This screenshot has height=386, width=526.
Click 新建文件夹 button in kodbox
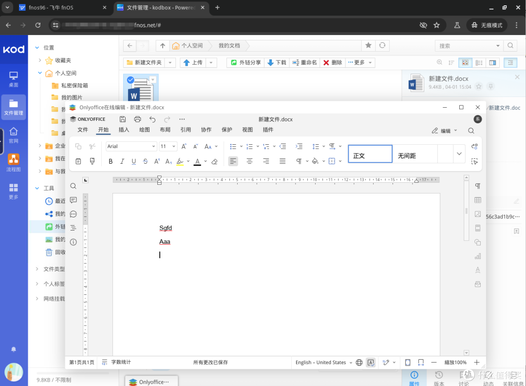point(144,63)
